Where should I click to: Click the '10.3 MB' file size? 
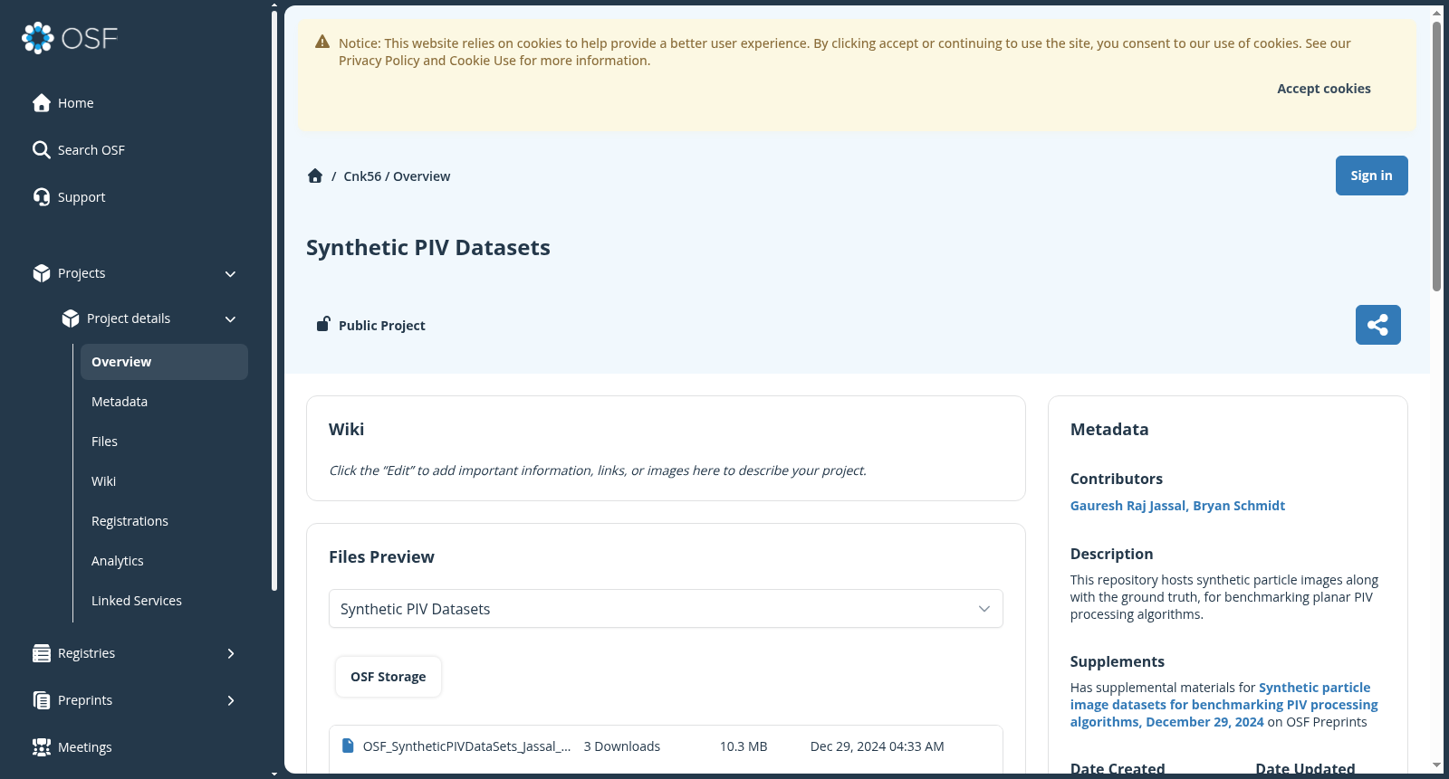point(744,746)
